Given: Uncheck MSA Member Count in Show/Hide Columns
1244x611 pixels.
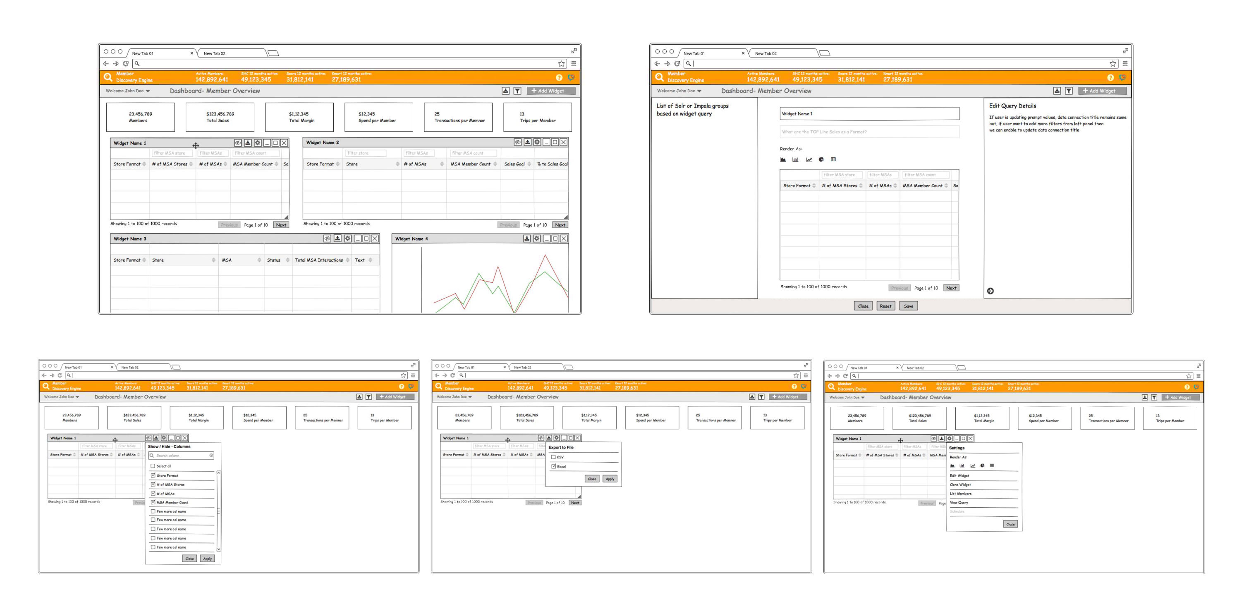Looking at the screenshot, I should coord(153,502).
